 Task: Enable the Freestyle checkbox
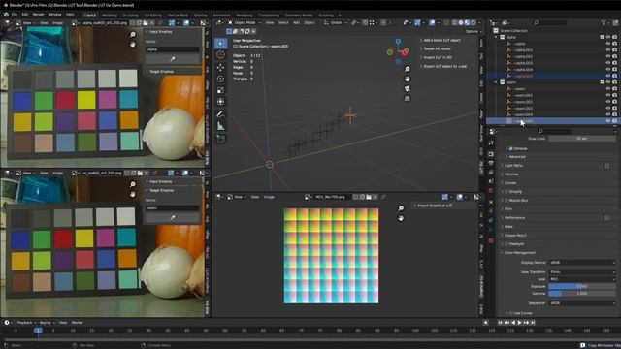point(507,244)
